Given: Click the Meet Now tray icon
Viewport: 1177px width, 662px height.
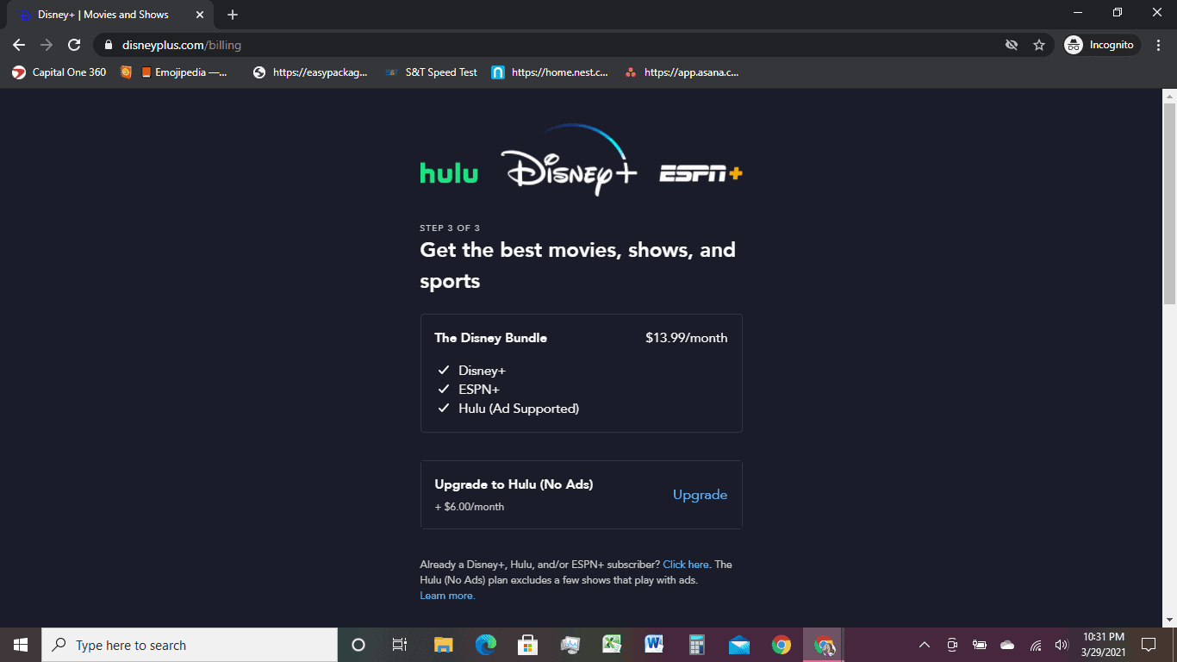Looking at the screenshot, I should coord(952,645).
